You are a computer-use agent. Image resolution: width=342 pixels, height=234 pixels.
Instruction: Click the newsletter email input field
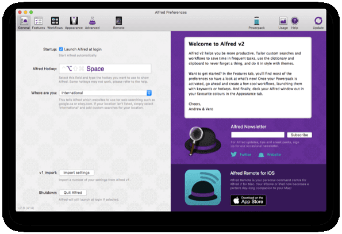pyautogui.click(x=258, y=135)
